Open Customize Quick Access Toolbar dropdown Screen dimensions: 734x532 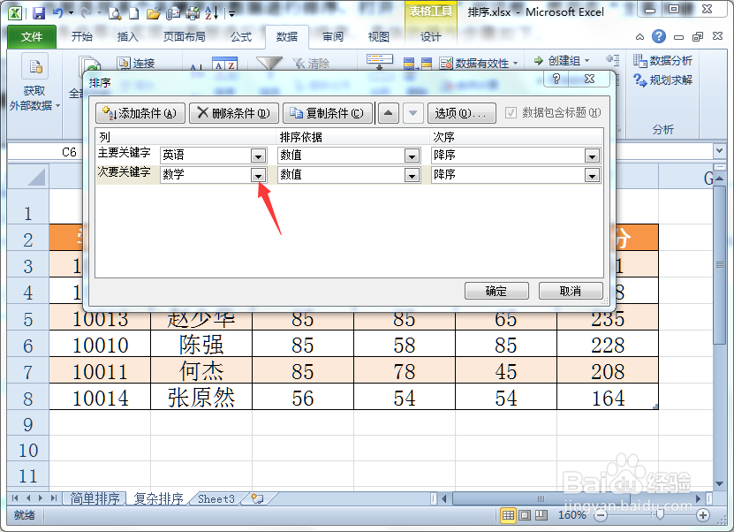231,13
